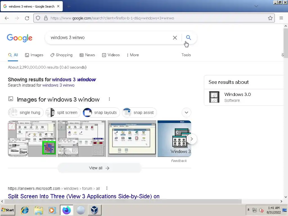The image size is (288, 216).
Task: Click the network tray icon
Action: 254,210
